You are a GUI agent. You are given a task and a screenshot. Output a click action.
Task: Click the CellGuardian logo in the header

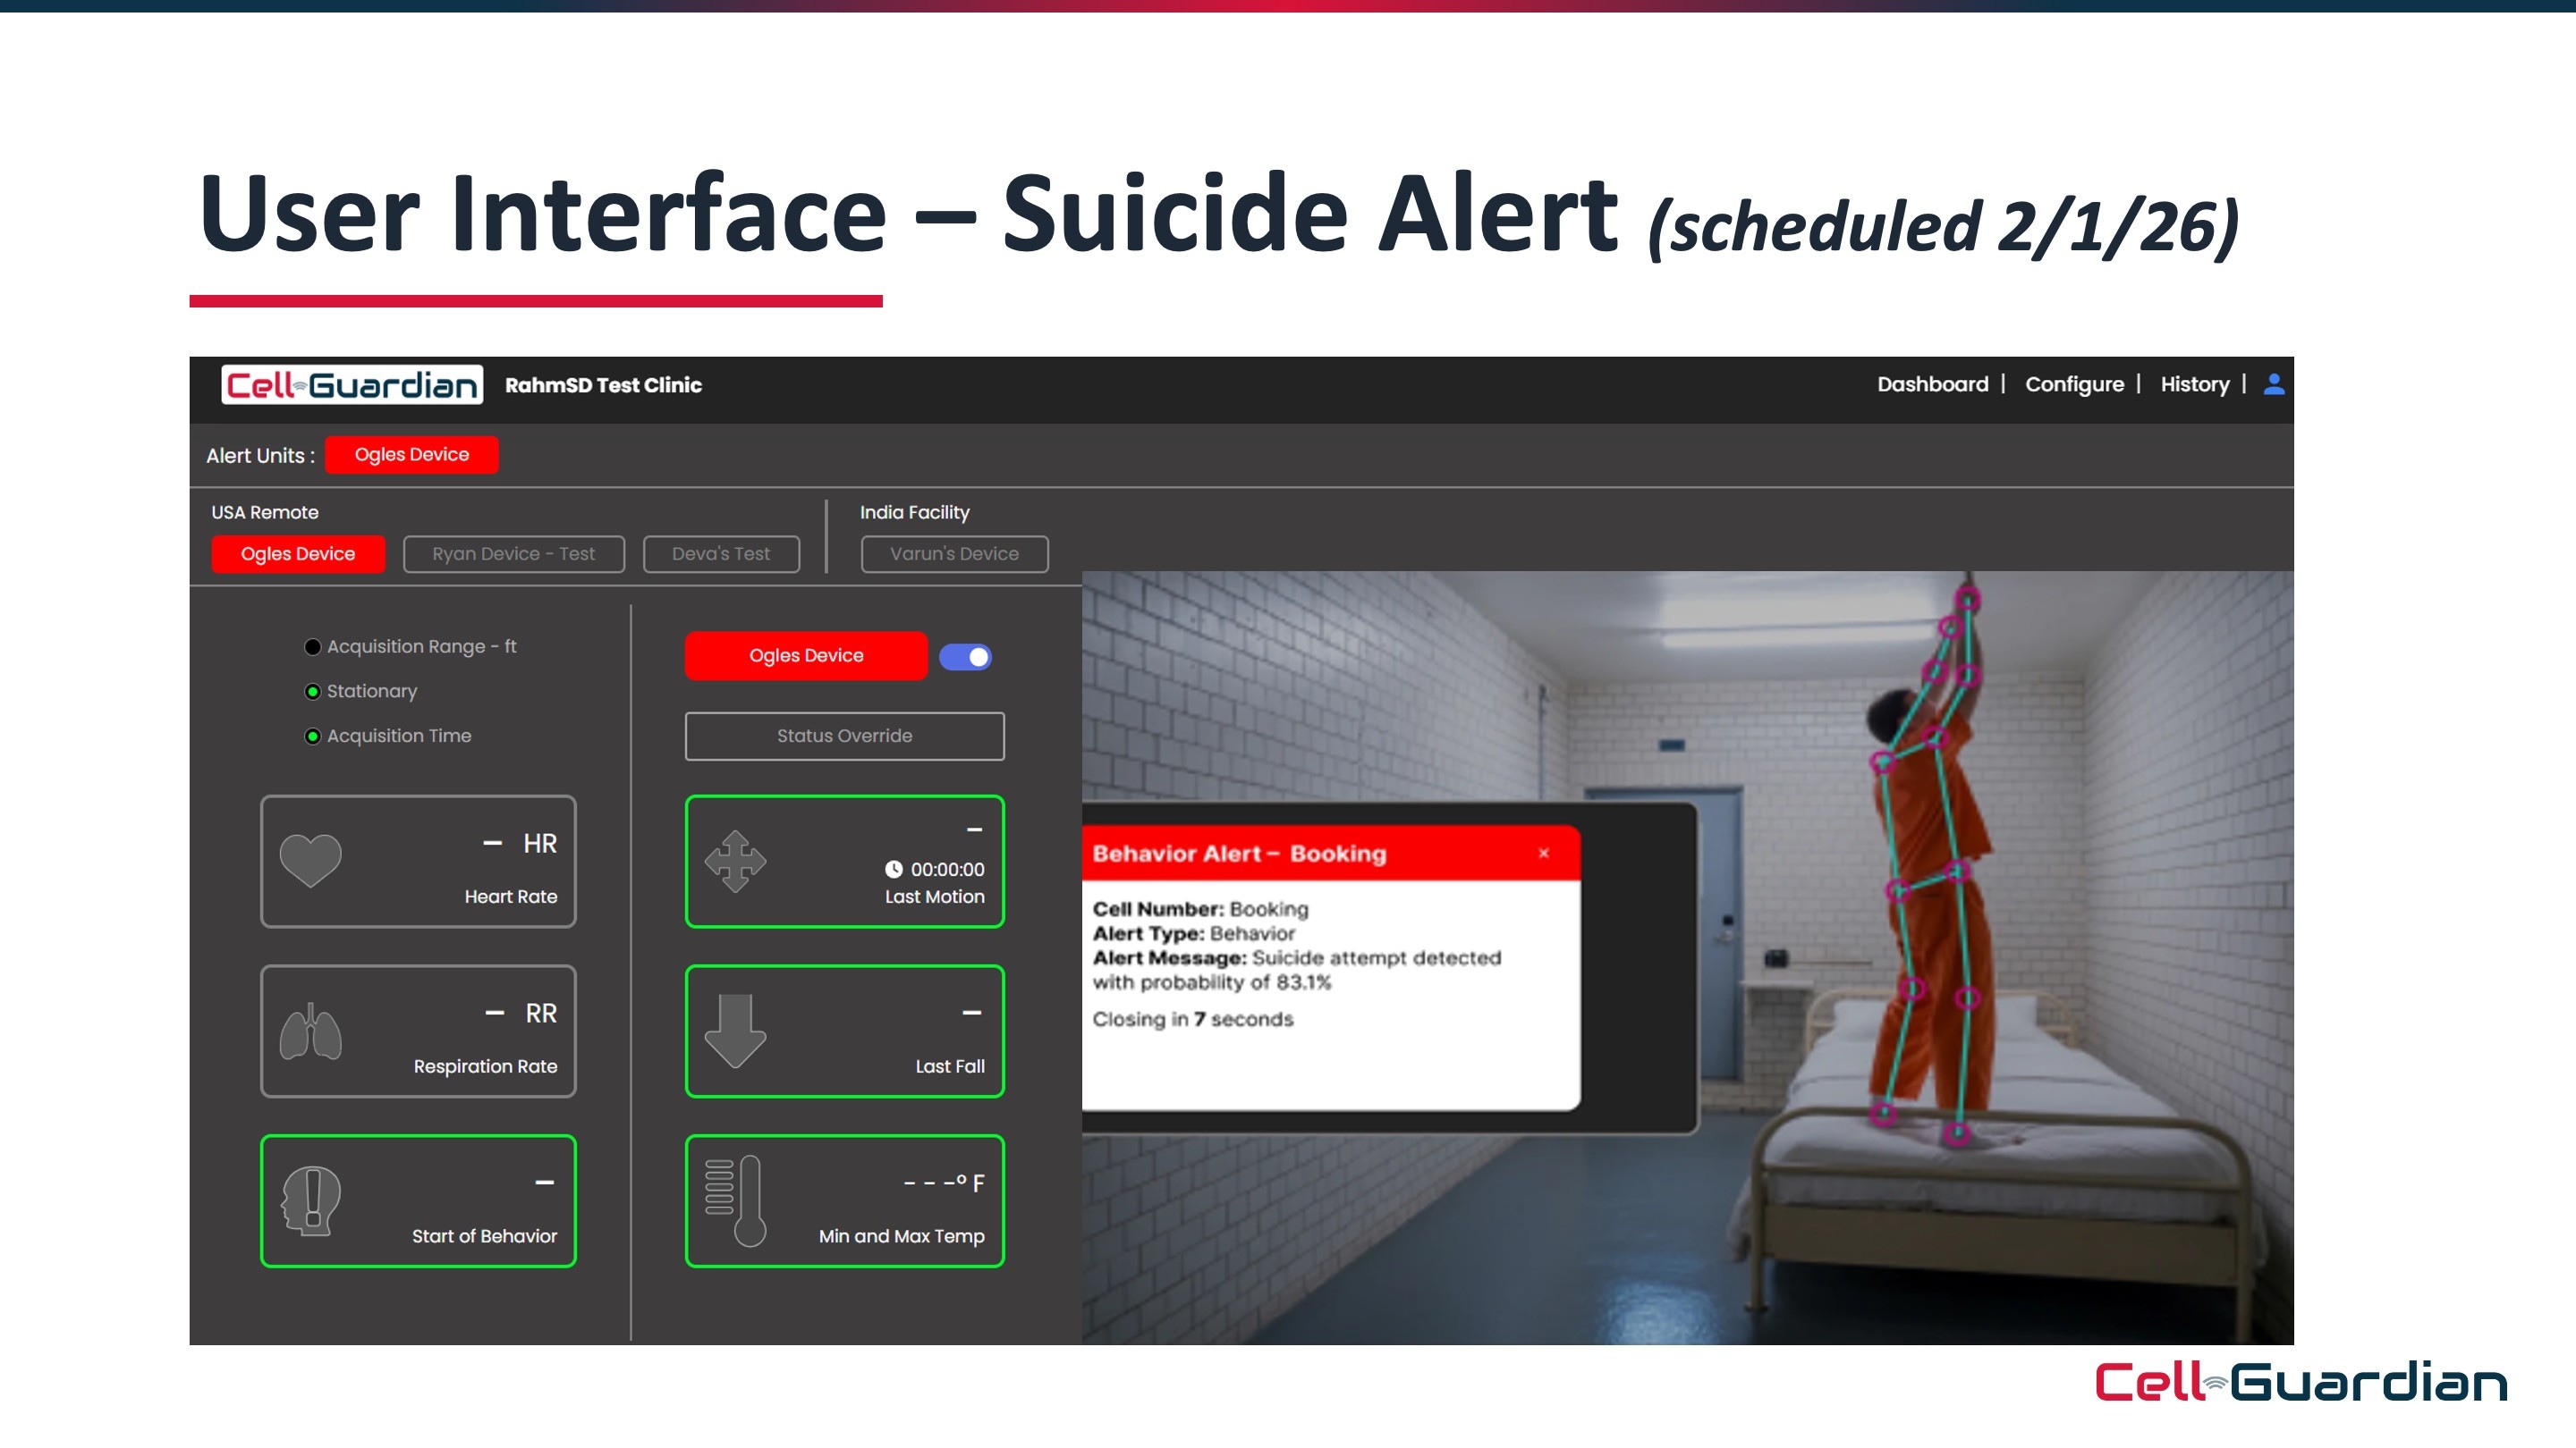click(x=352, y=384)
